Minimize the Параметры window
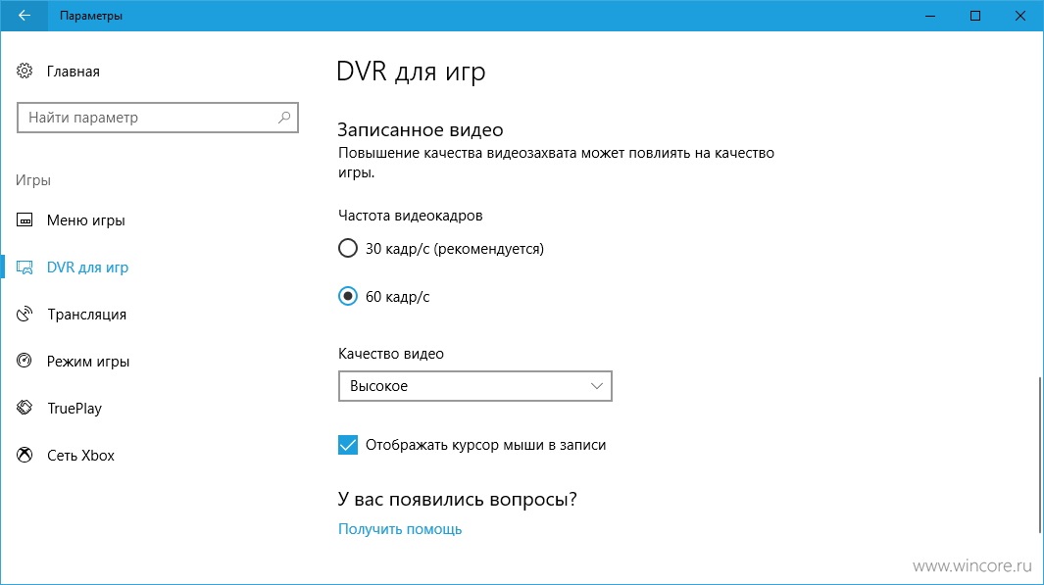The width and height of the screenshot is (1044, 585). [930, 16]
